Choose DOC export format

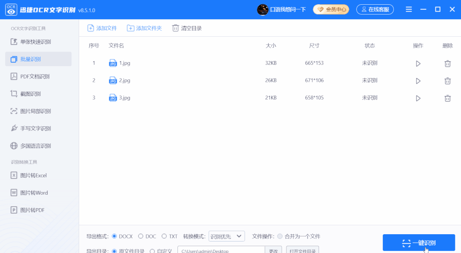147,236
